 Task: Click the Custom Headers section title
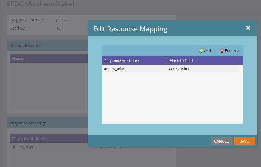pos(25,46)
